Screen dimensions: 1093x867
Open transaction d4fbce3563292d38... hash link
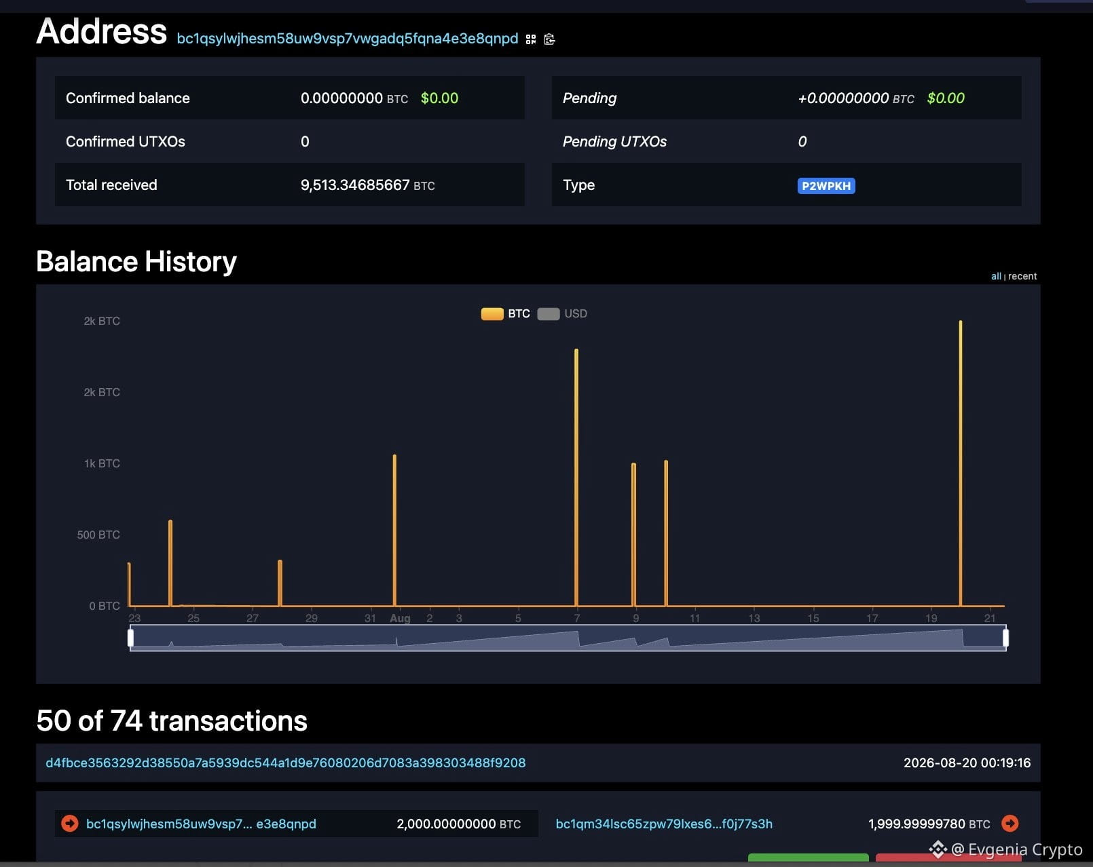pyautogui.click(x=286, y=763)
